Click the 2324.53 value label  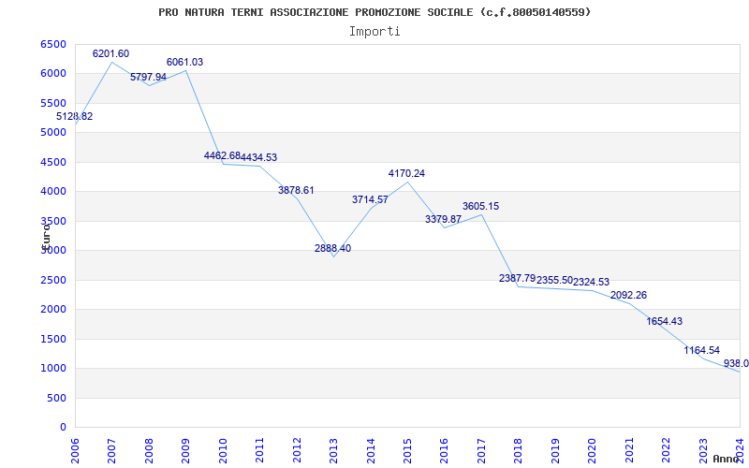pos(592,283)
